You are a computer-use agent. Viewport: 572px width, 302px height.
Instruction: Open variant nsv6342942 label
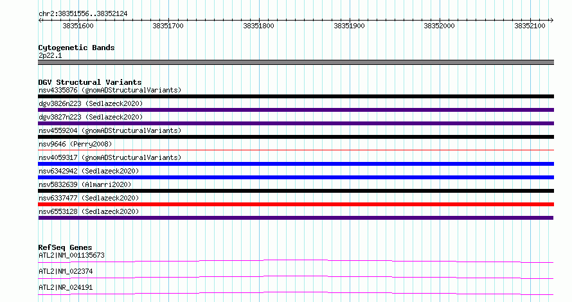(89, 171)
